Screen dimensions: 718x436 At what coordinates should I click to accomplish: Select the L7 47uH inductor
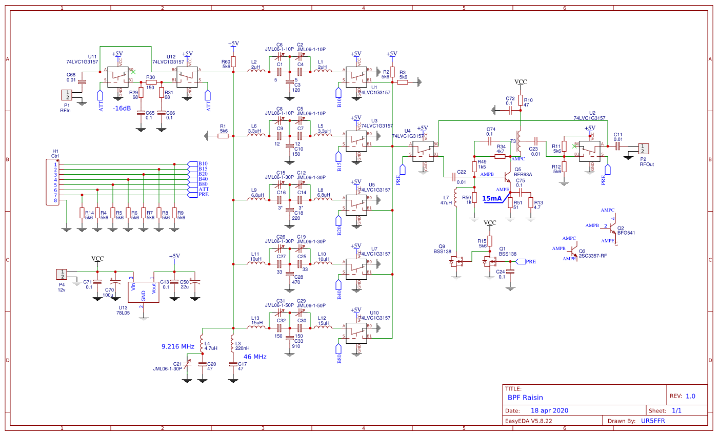[x=455, y=200]
